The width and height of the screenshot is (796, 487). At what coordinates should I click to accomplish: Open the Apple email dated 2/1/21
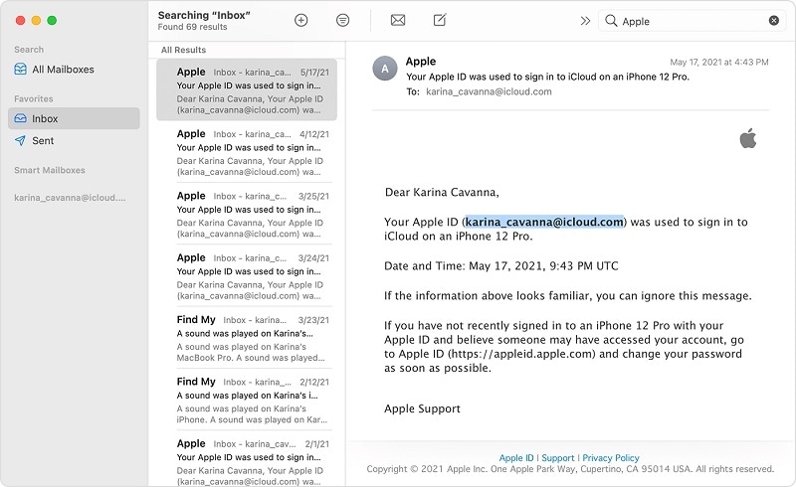pyautogui.click(x=246, y=460)
